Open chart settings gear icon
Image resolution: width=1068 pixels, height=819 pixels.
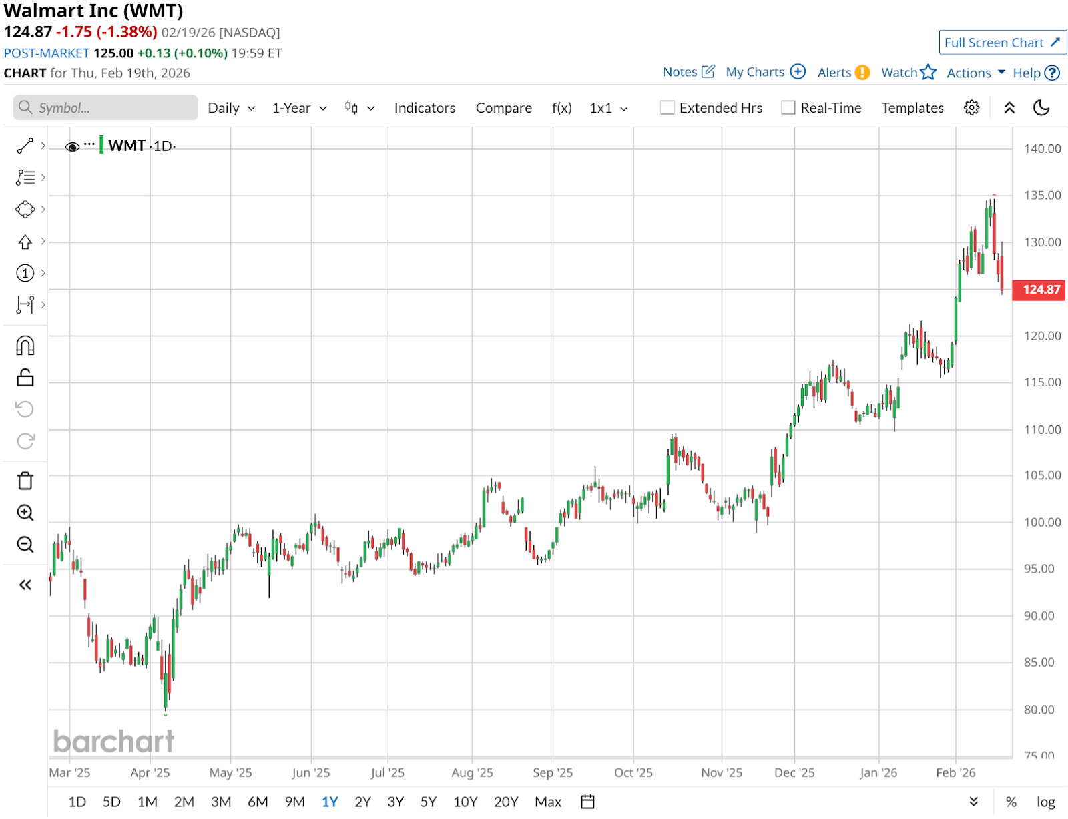tap(971, 108)
